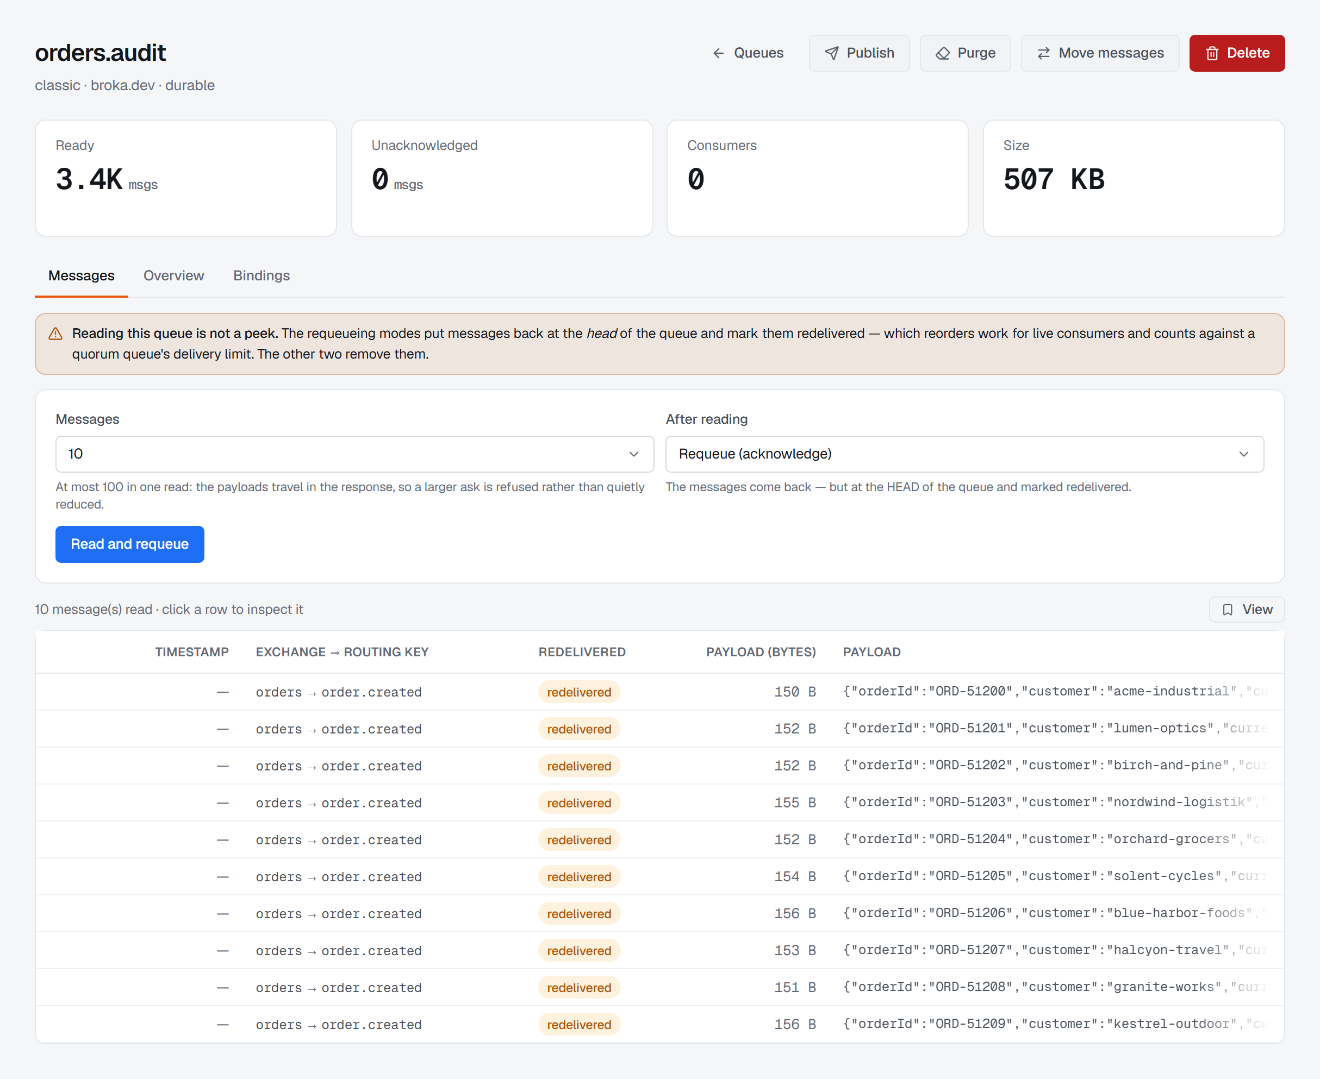Click the 151 B payload size cell
The image size is (1320, 1079).
tap(794, 988)
